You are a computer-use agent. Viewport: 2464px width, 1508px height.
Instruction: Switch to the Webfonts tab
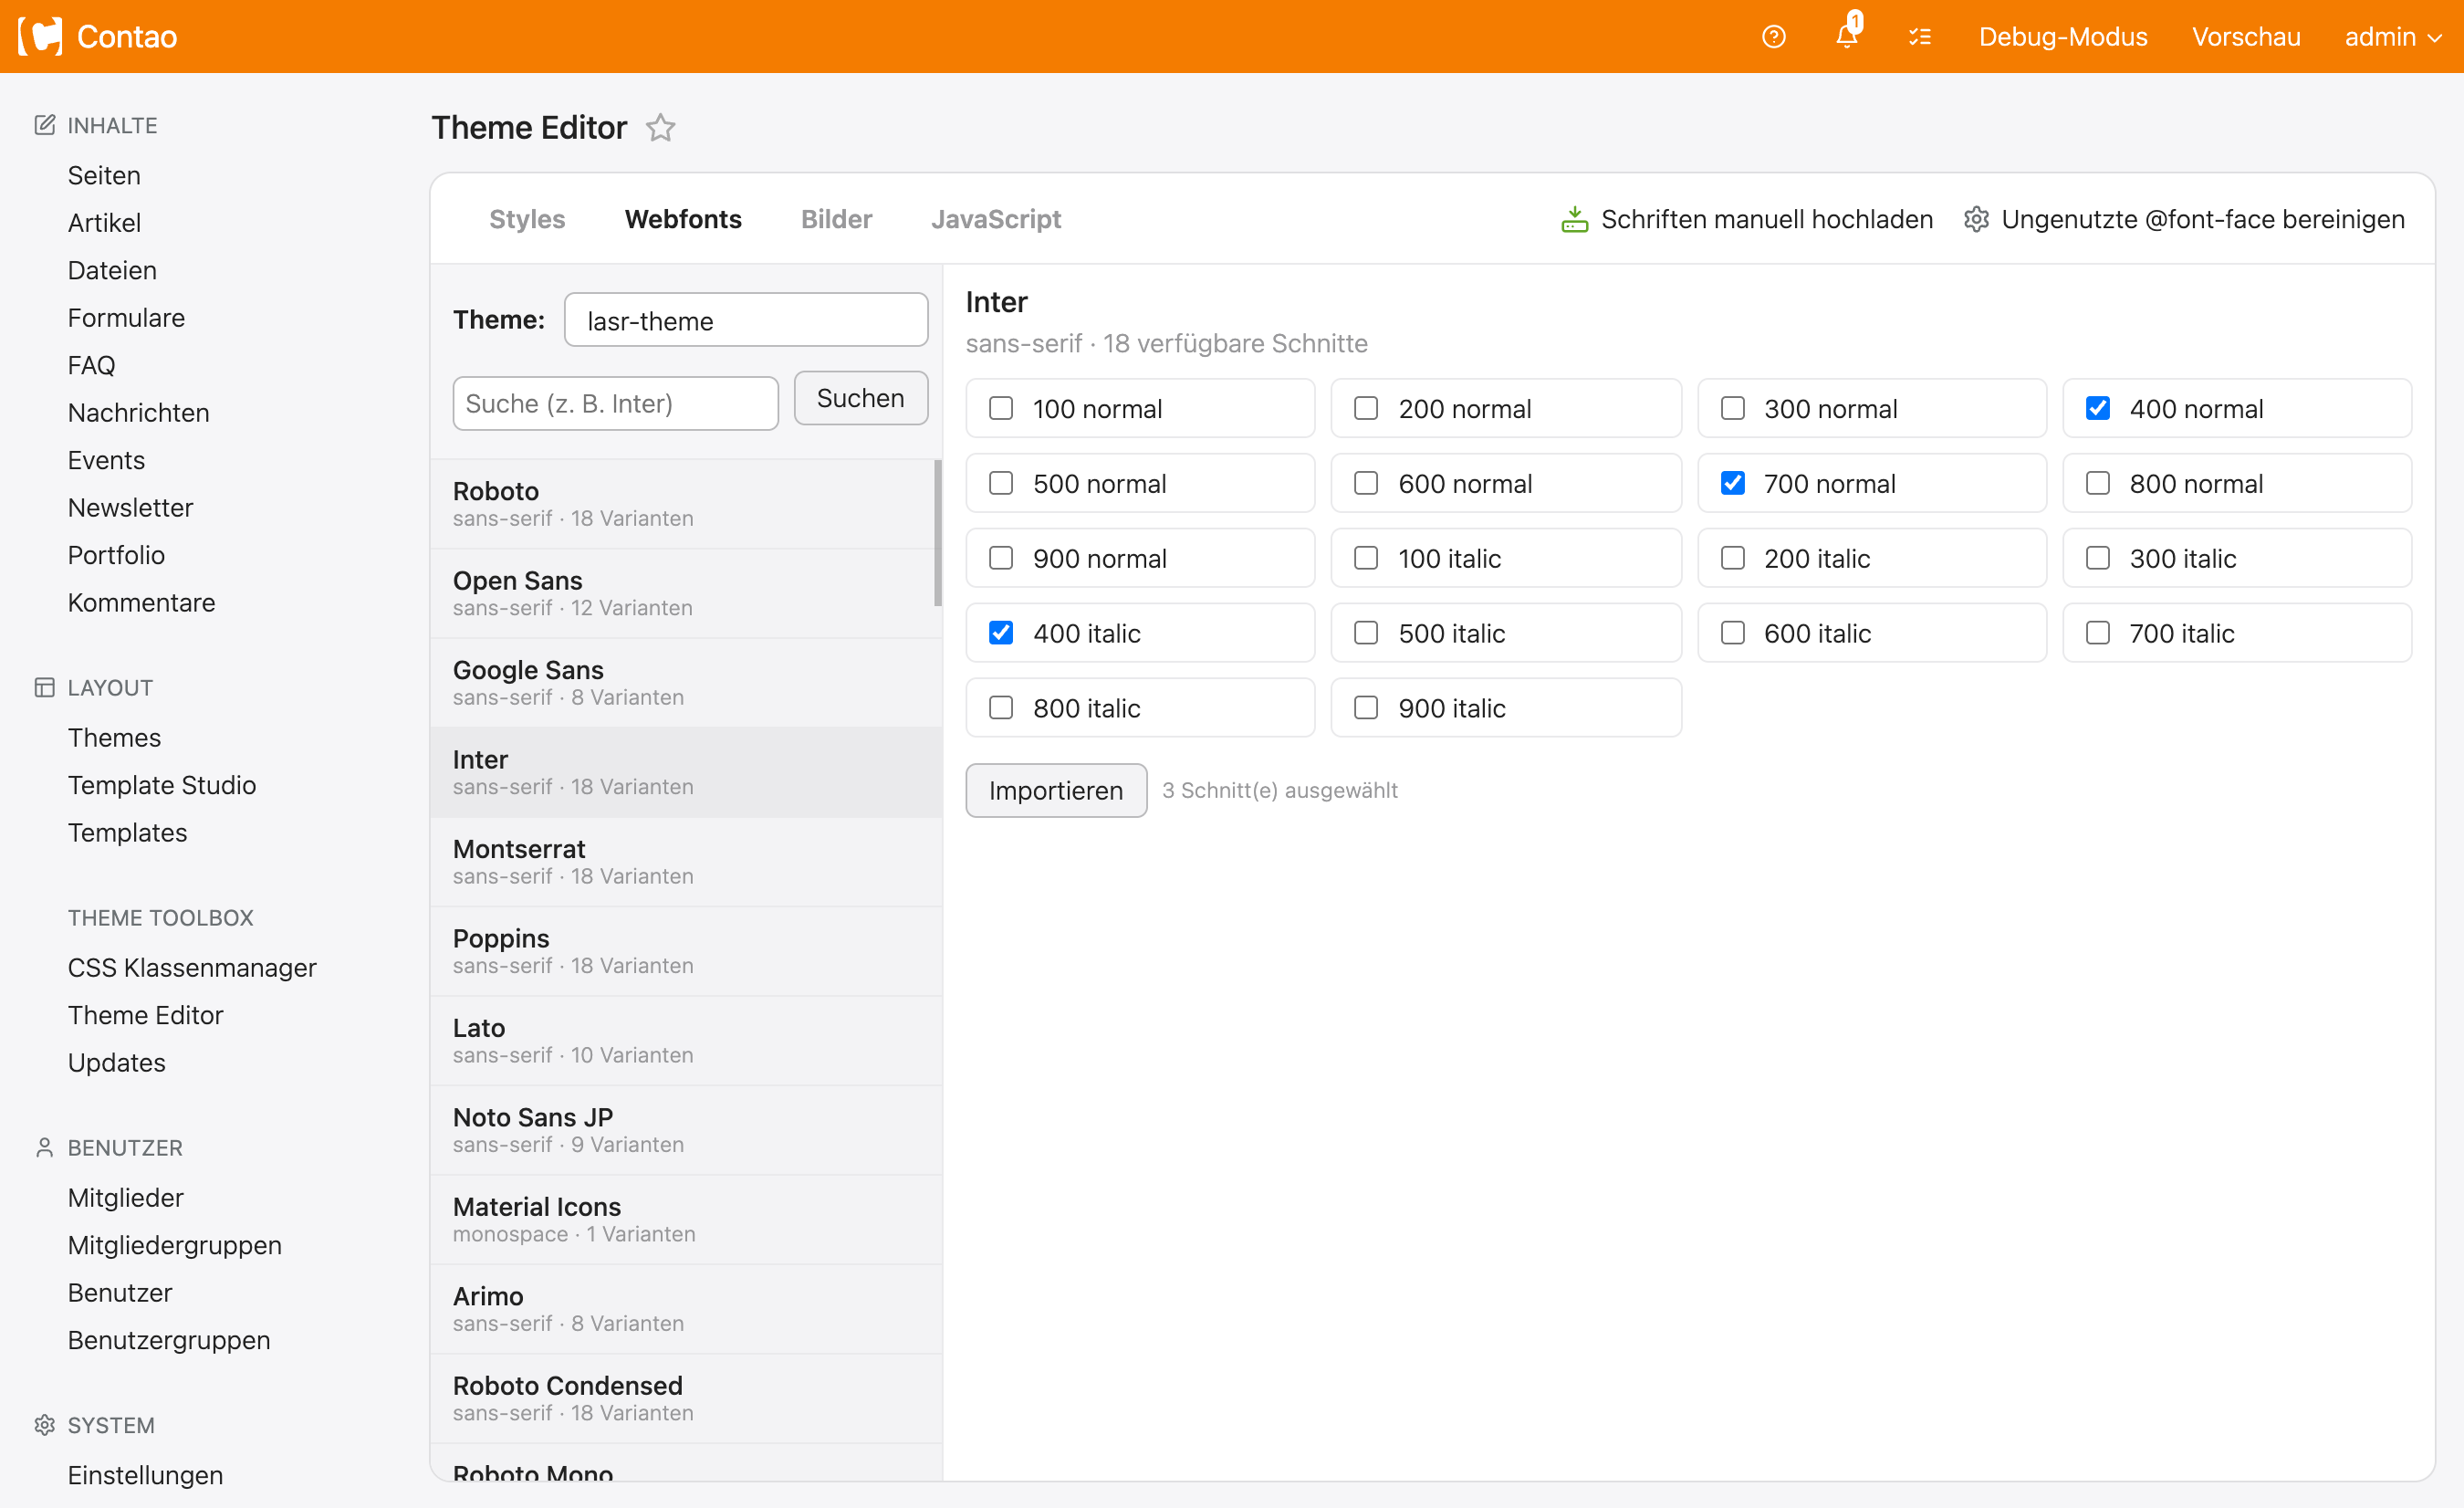pos(683,219)
